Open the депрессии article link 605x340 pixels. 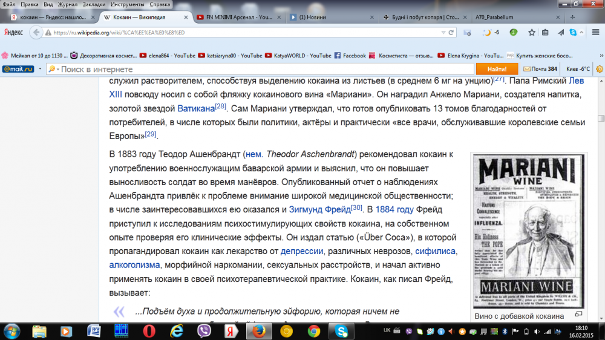tap(300, 251)
